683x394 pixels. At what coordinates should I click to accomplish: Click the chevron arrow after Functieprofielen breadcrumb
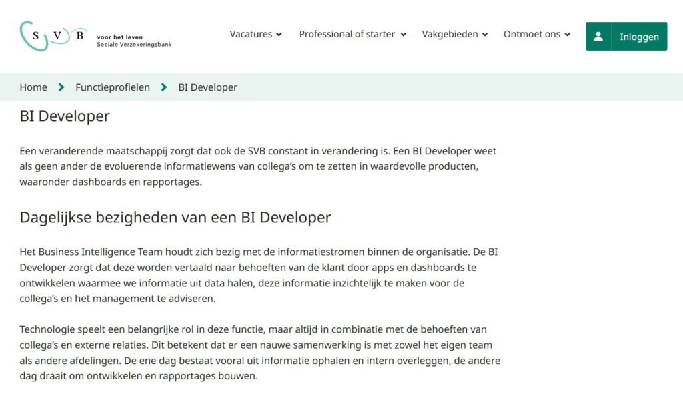coord(164,87)
